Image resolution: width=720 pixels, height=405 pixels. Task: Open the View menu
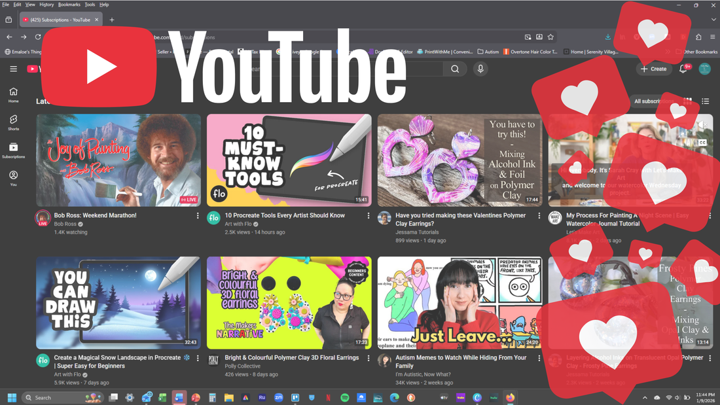[x=30, y=5]
